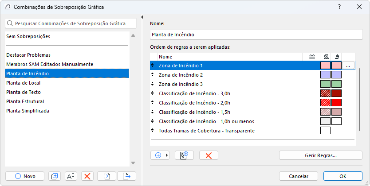Click the cut fill column header icon
Screen dimensions: 370x186
coord(325,57)
